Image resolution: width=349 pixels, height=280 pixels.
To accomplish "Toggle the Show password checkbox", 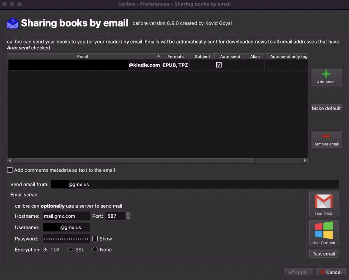I will [x=95, y=239].
